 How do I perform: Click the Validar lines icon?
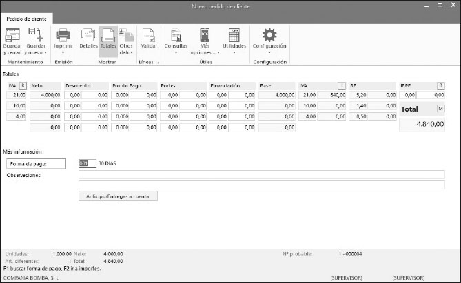(x=149, y=35)
